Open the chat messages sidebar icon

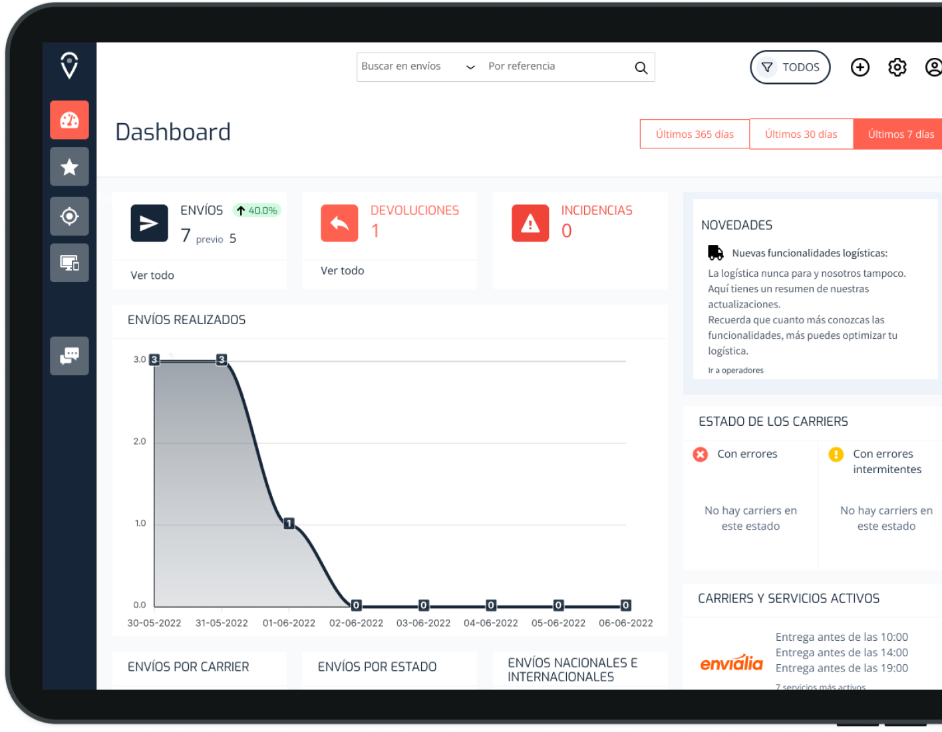click(69, 356)
